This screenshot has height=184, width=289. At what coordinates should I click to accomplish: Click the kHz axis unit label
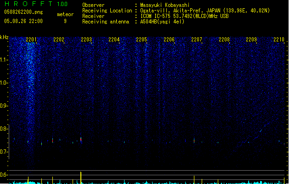click(x=4, y=37)
